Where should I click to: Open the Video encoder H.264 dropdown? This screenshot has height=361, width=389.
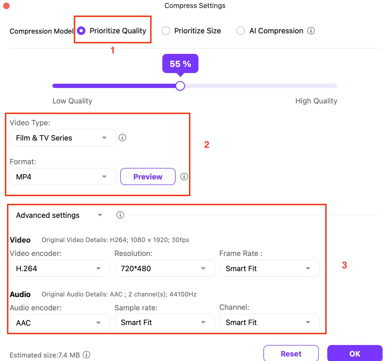coord(60,268)
